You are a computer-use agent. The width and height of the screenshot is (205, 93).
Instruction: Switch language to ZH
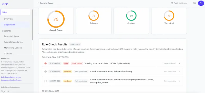pos(194,3)
